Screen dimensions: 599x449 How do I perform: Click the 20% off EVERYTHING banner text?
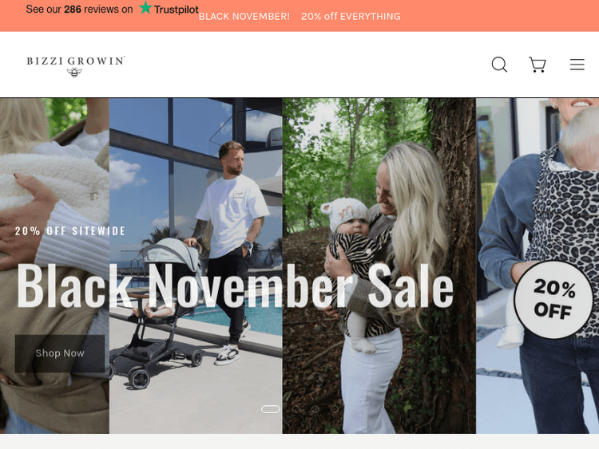[351, 17]
